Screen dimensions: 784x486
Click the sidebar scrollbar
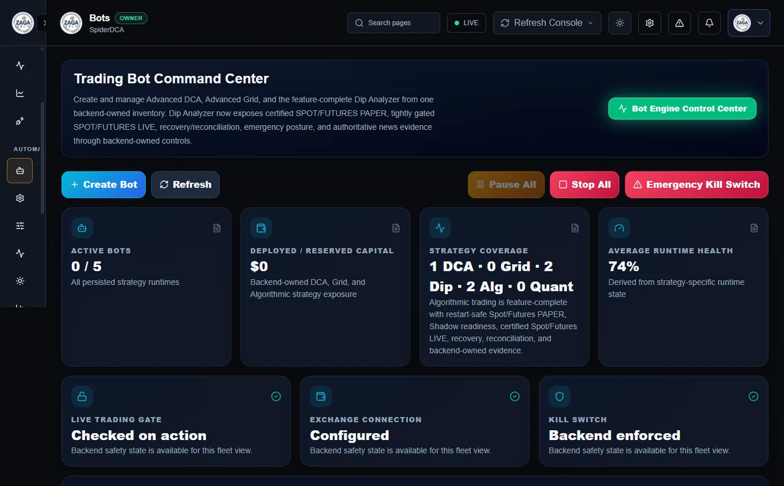pyautogui.click(x=42, y=158)
